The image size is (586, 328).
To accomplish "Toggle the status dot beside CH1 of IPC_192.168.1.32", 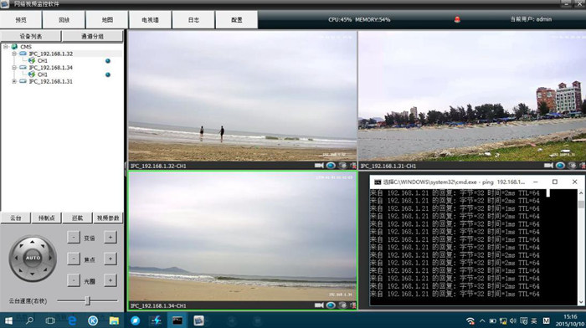I will (x=108, y=61).
